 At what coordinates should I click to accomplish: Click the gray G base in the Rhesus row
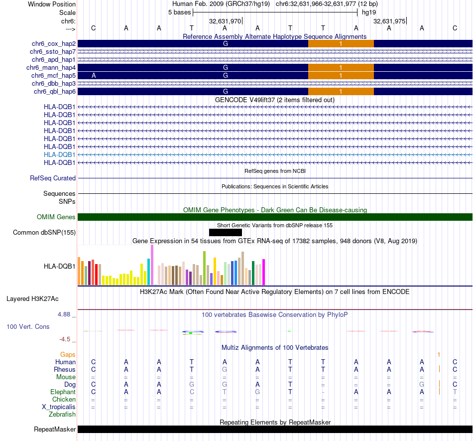[x=225, y=369]
